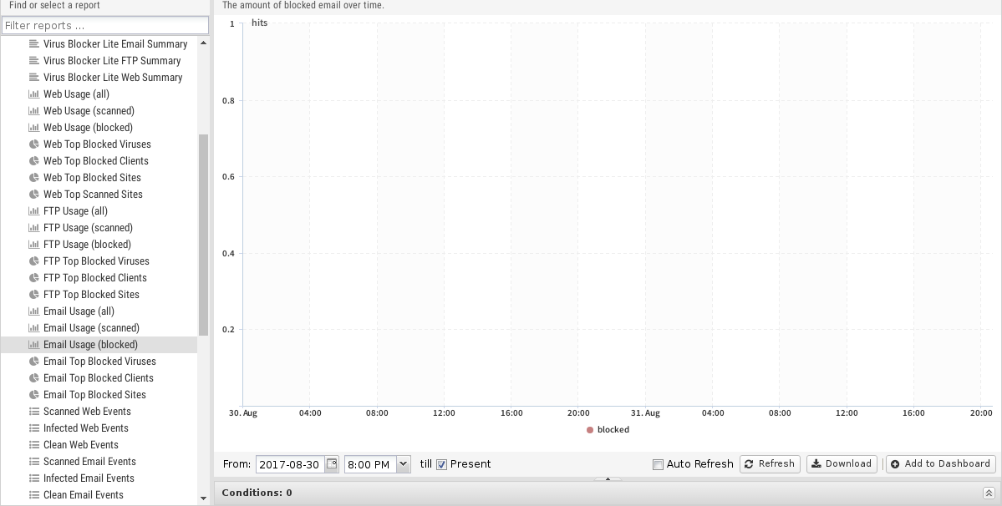Collapse the time controls bar using the small arrow handle
This screenshot has width=1002, height=506.
[608, 478]
